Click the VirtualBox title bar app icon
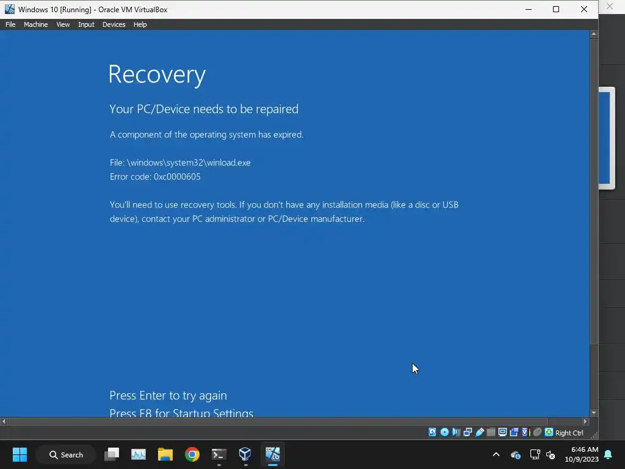Screen dimensions: 625x469 [10, 9]
